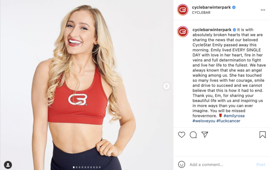Open cyclebarwinterpark username in header
The height and width of the screenshot is (170, 270).
[x=211, y=7]
